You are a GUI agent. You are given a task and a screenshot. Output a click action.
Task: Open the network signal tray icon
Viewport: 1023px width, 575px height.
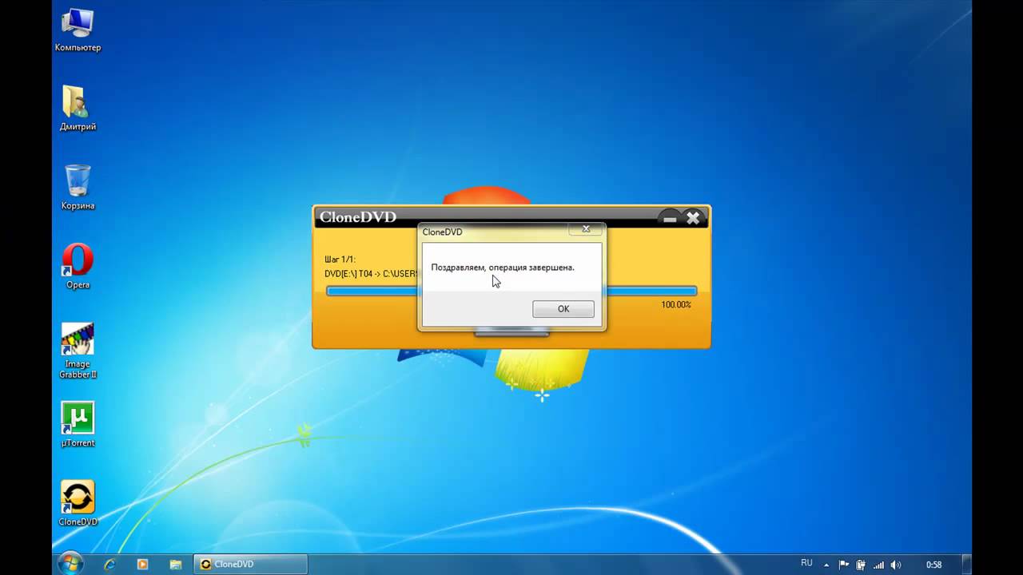(878, 565)
